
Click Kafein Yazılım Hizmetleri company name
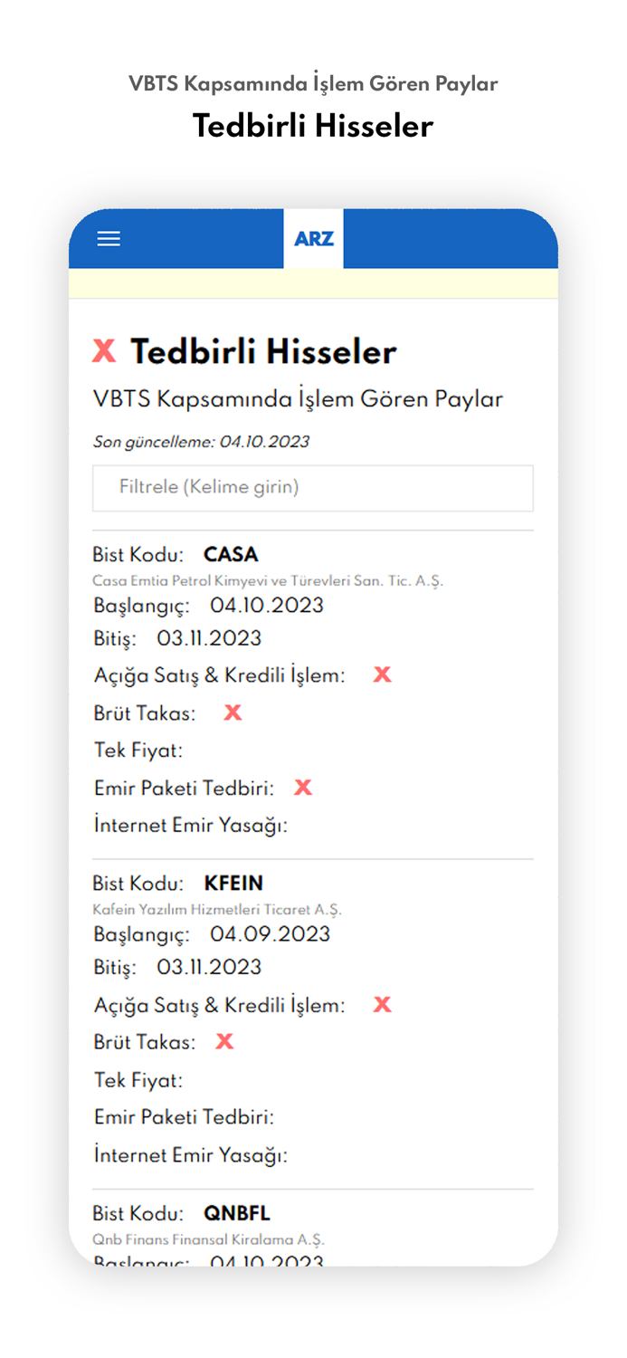click(217, 910)
